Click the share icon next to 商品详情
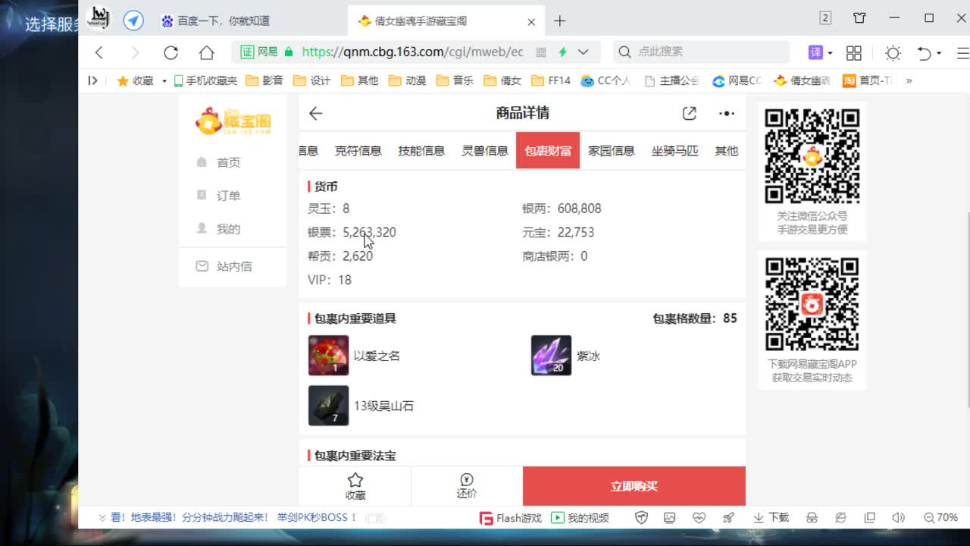The width and height of the screenshot is (970, 546). coord(689,112)
